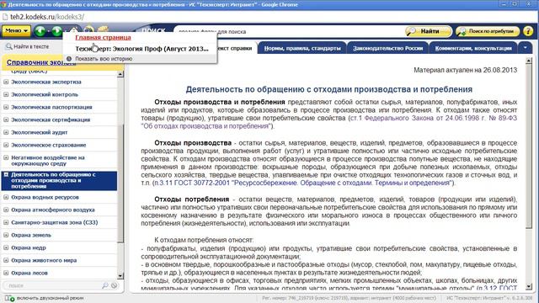Select the Экологический аудит tree item
Viewport: 539px width, 303px height.
click(x=40, y=132)
